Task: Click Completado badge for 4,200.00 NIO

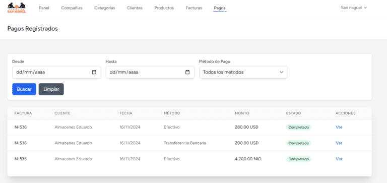Action: pos(299,159)
